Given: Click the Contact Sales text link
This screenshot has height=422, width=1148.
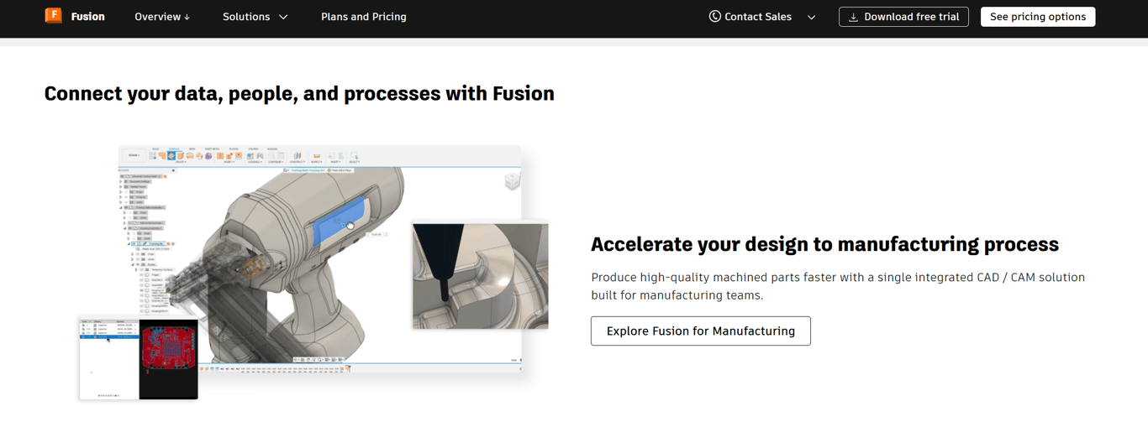Looking at the screenshot, I should (759, 17).
